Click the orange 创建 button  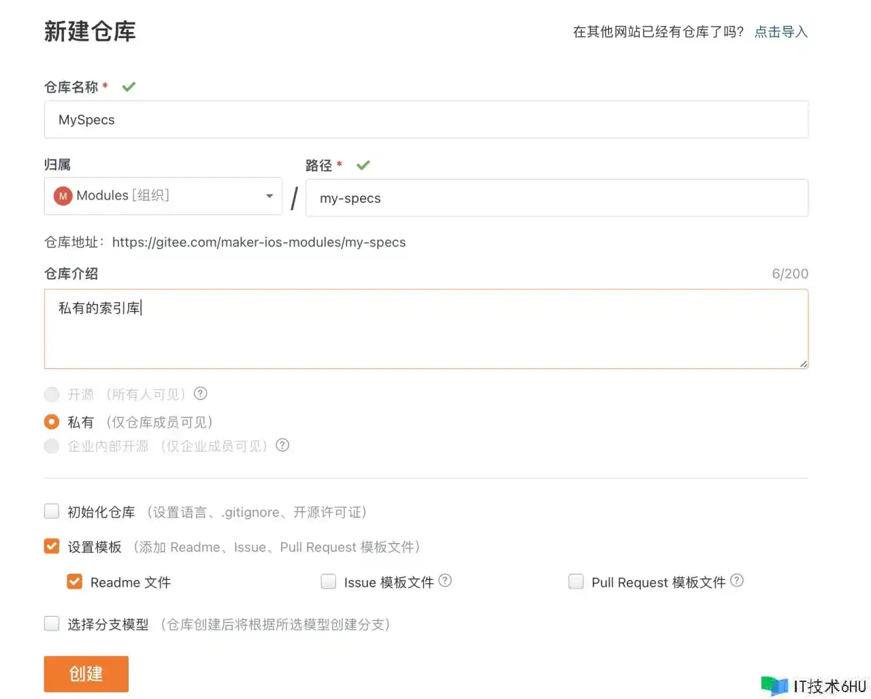86,674
